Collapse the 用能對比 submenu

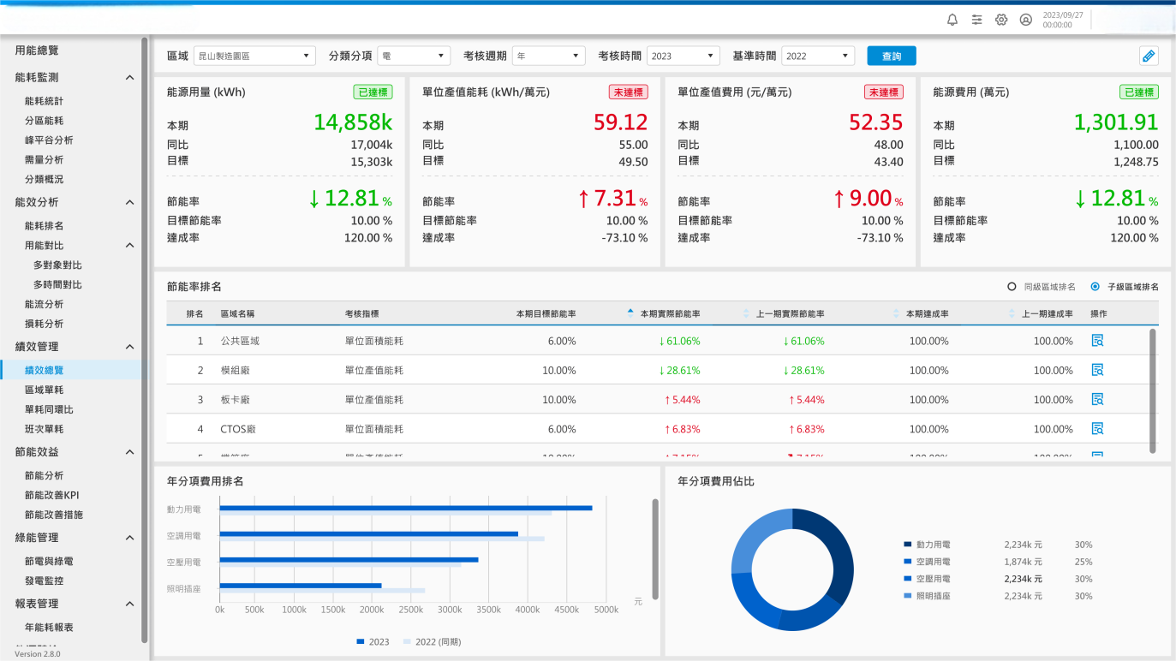coord(129,246)
